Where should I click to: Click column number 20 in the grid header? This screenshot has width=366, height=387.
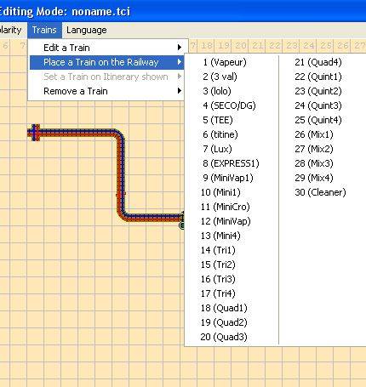[241, 45]
